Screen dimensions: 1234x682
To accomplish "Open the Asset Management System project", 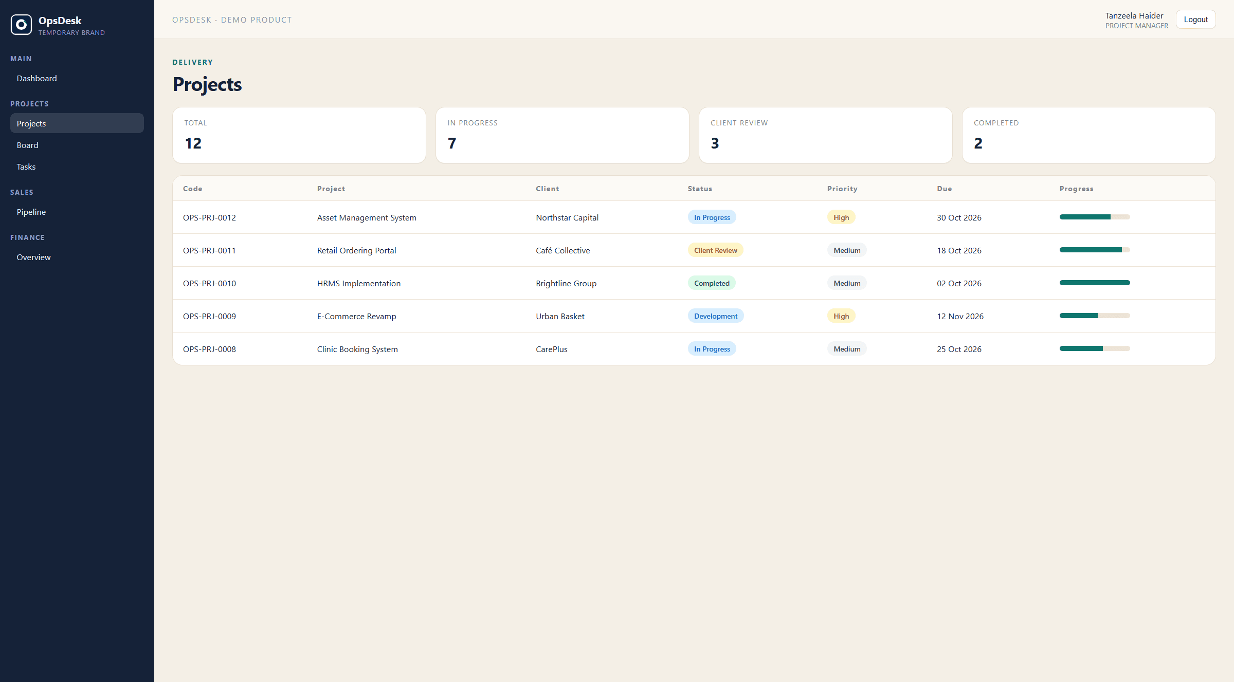I will tap(367, 217).
